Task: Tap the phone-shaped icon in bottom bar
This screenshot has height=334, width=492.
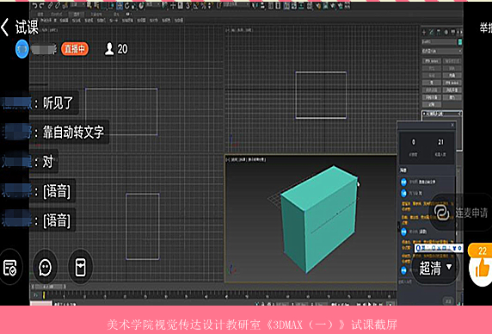Action: click(x=80, y=267)
